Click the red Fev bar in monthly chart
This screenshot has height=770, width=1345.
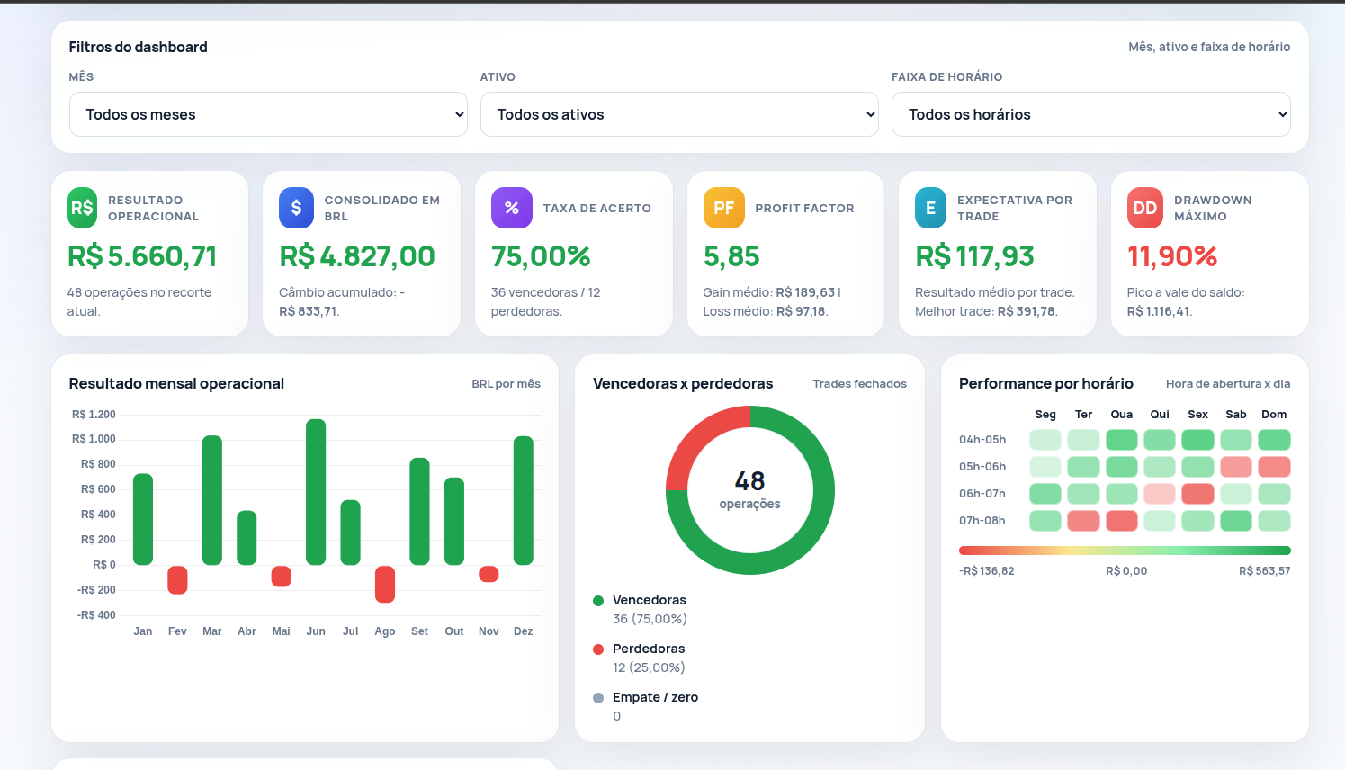pos(177,580)
